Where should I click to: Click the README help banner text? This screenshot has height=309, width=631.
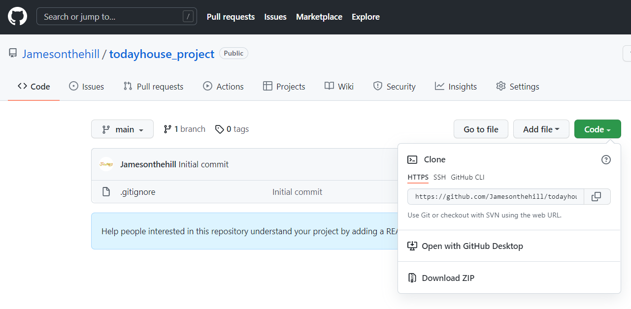(249, 231)
